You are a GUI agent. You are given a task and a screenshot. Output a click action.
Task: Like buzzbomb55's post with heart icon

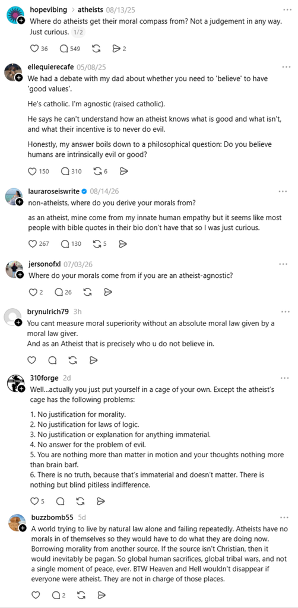(35, 595)
